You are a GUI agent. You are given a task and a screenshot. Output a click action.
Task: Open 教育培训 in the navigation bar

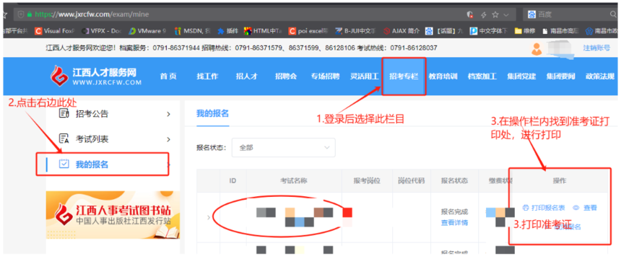(x=443, y=76)
